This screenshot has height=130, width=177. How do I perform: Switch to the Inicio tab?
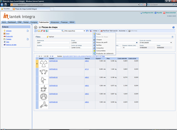[4, 22]
